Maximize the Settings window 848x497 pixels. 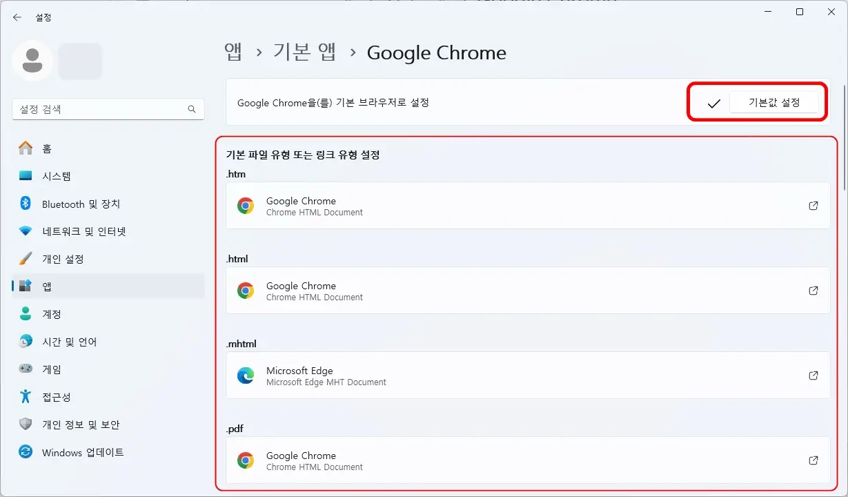(x=800, y=12)
